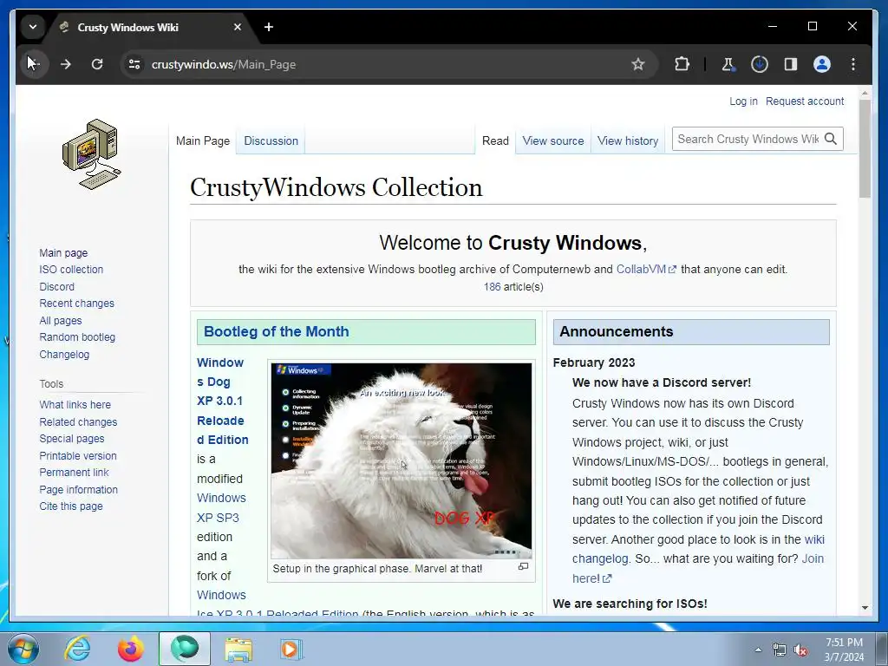Open a new browser tab
The image size is (888, 666).
click(x=269, y=27)
